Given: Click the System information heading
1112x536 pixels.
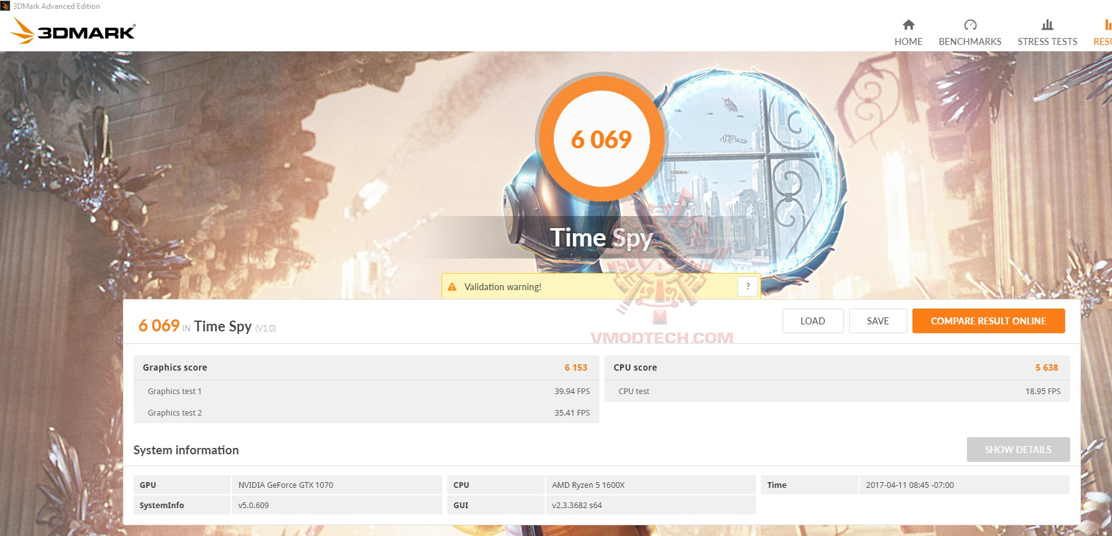Looking at the screenshot, I should (x=186, y=450).
